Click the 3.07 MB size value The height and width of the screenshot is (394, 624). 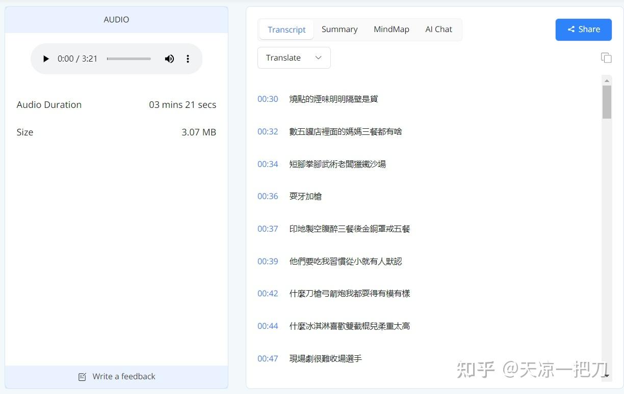click(x=199, y=132)
